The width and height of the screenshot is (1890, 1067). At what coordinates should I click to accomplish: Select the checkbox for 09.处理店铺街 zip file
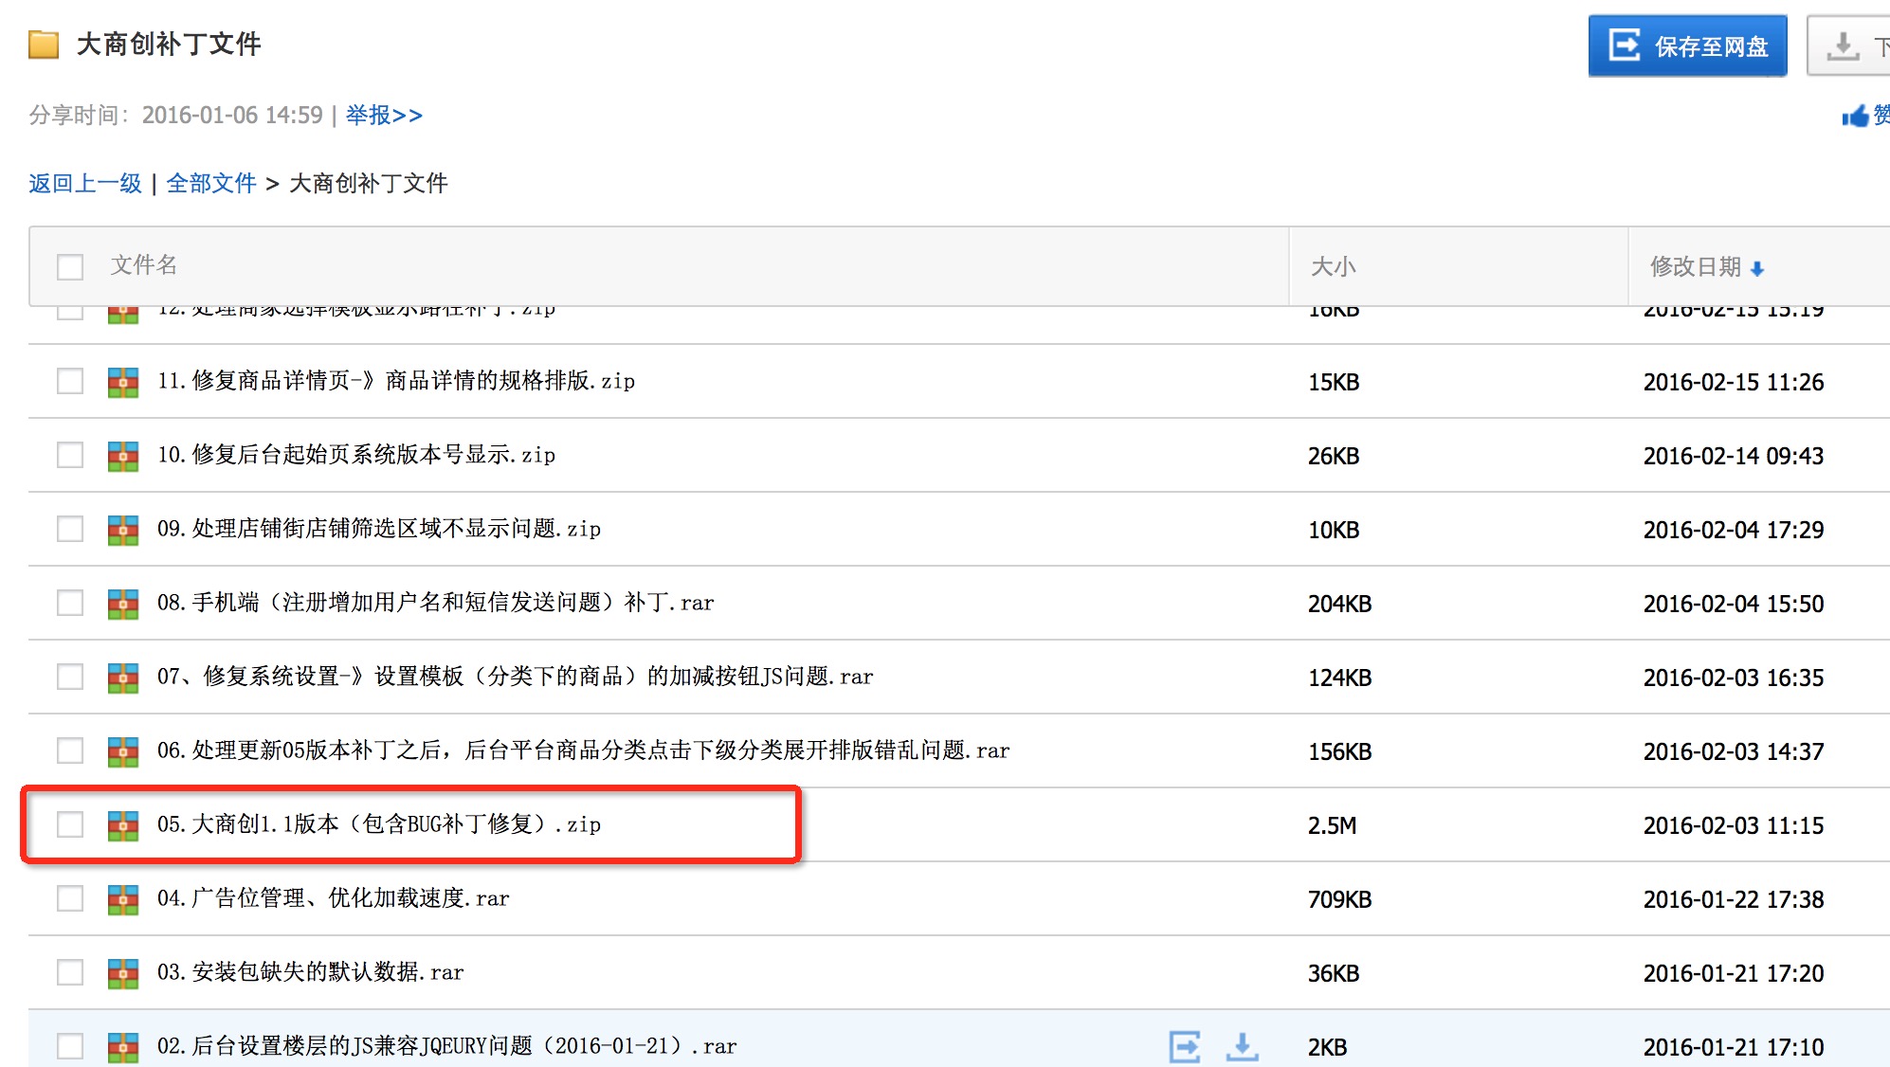(x=70, y=529)
